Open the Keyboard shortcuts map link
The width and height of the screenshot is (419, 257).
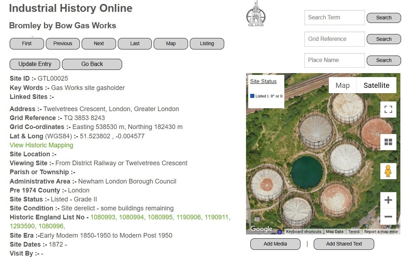point(303,232)
